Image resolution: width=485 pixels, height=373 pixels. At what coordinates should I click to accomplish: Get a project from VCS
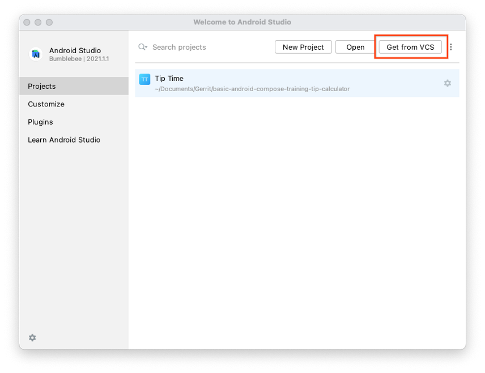[x=411, y=47]
